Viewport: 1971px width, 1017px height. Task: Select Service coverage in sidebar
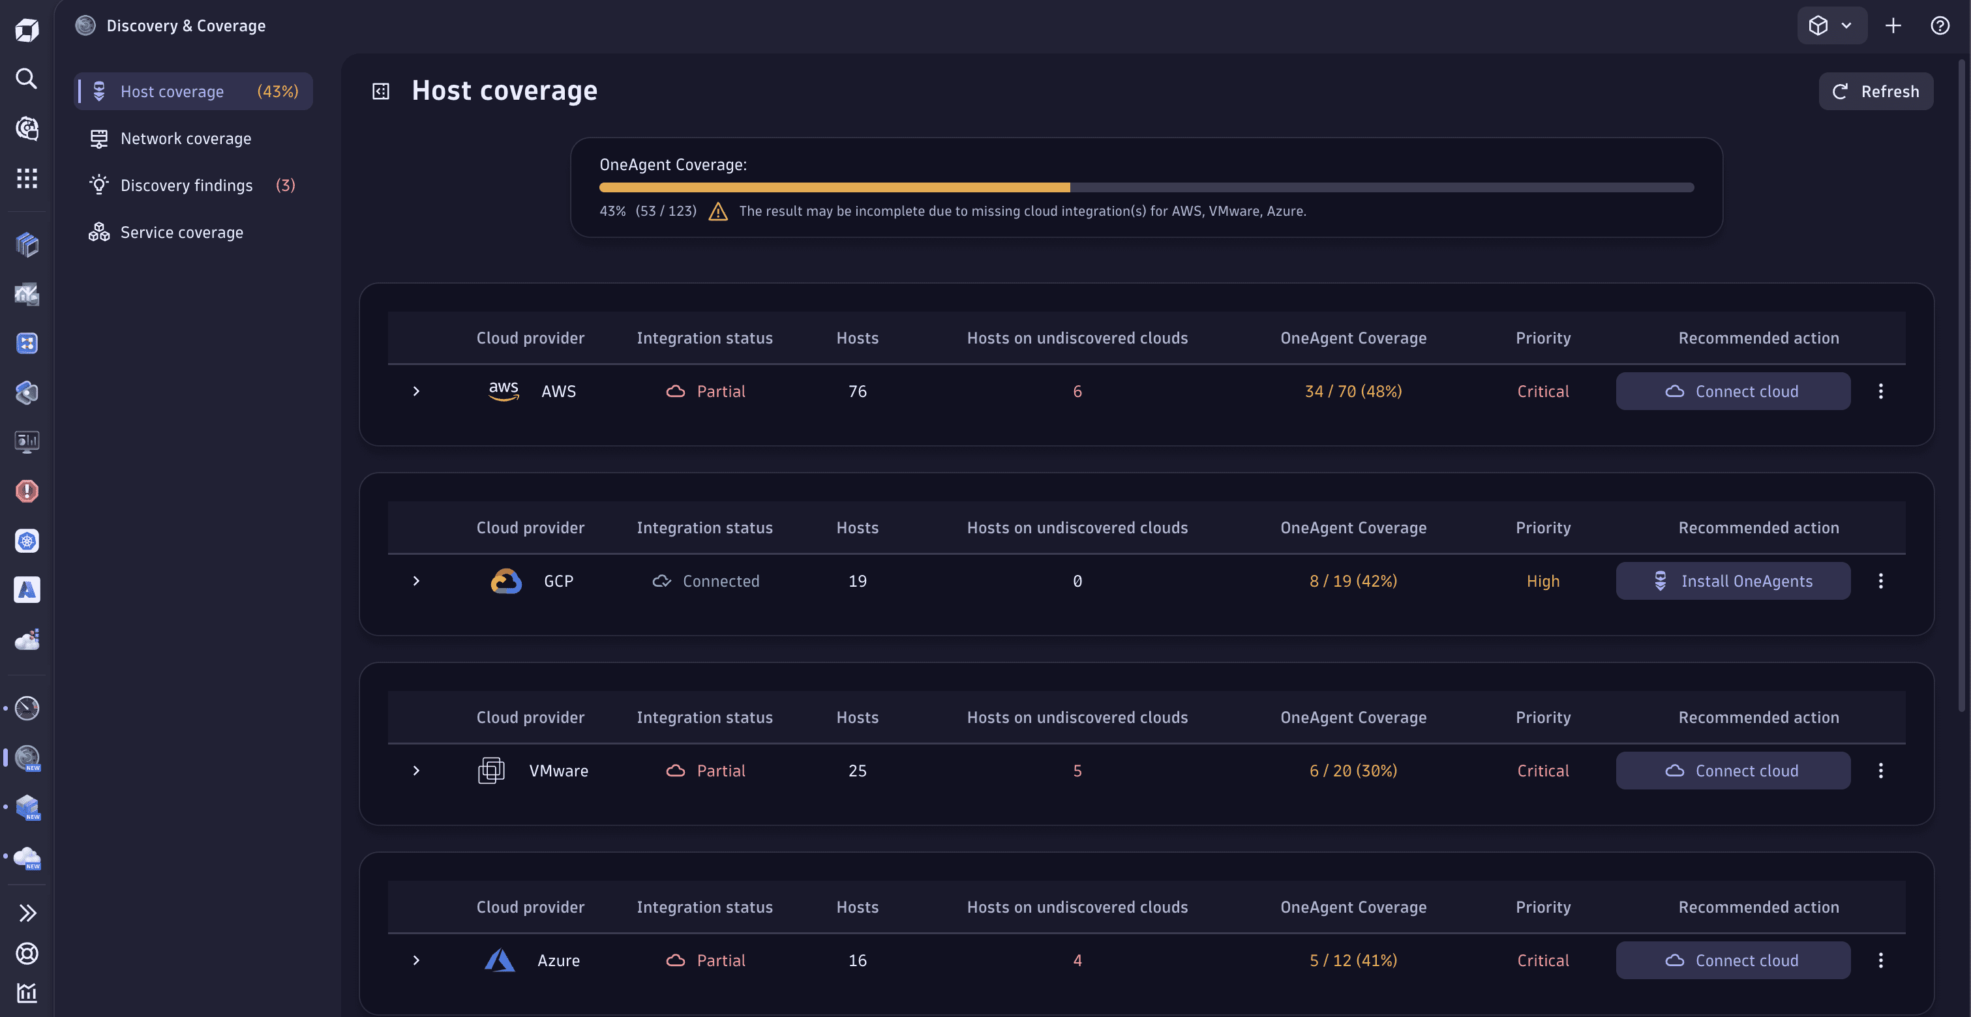pos(194,233)
